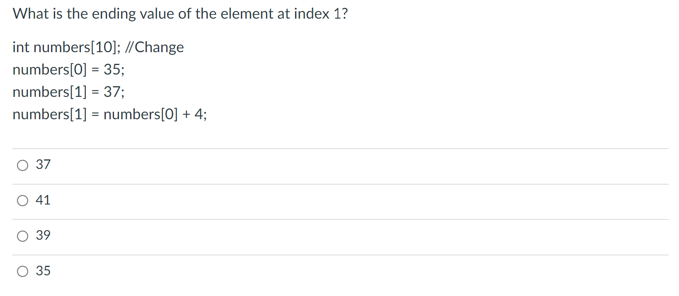This screenshot has width=679, height=296.
Task: Click the answer label reading 35
Action: click(43, 271)
